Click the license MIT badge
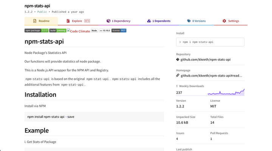272x151 pixels. click(119, 31)
